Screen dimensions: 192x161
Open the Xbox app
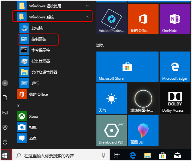[33, 117]
